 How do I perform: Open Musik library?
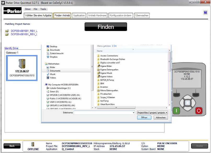click(x=51, y=74)
